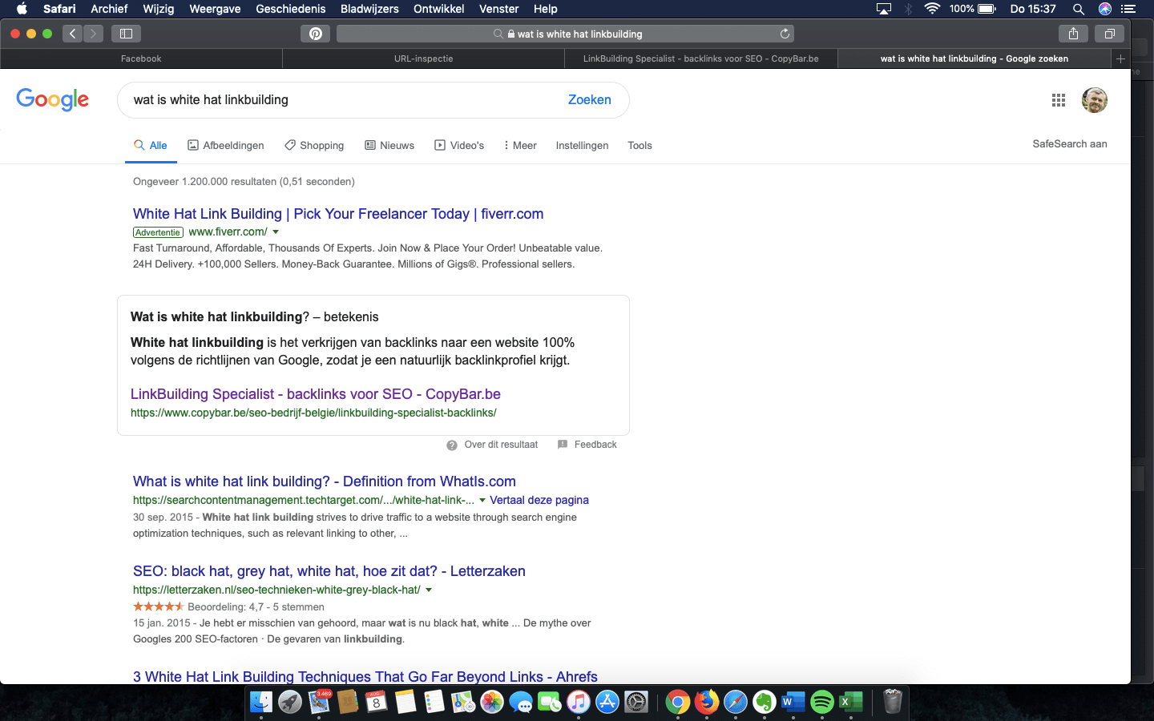Open the Tools options in Google
1154x721 pixels.
coord(640,145)
